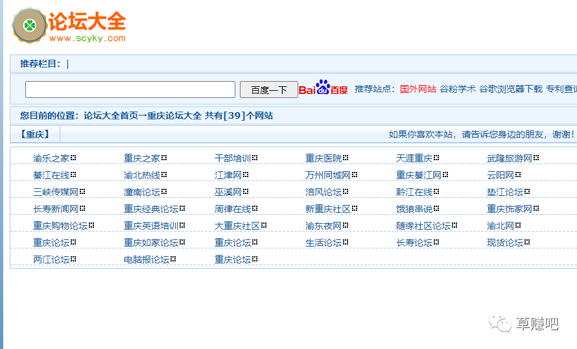Visit the 万州同城网 link
Viewport: 577px width, 349px height.
pyautogui.click(x=328, y=175)
